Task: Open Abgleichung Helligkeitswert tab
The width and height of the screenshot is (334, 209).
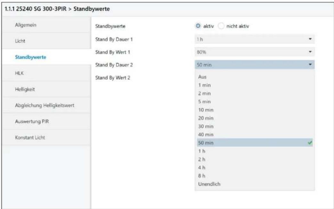Action: pyautogui.click(x=46, y=105)
